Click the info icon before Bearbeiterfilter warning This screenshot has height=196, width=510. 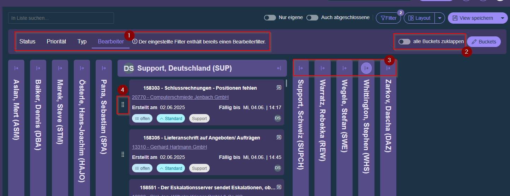click(135, 42)
